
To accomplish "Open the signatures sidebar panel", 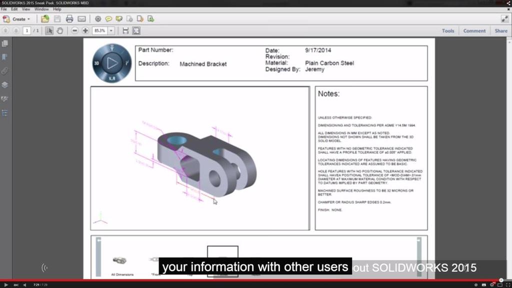I will tap(5, 99).
